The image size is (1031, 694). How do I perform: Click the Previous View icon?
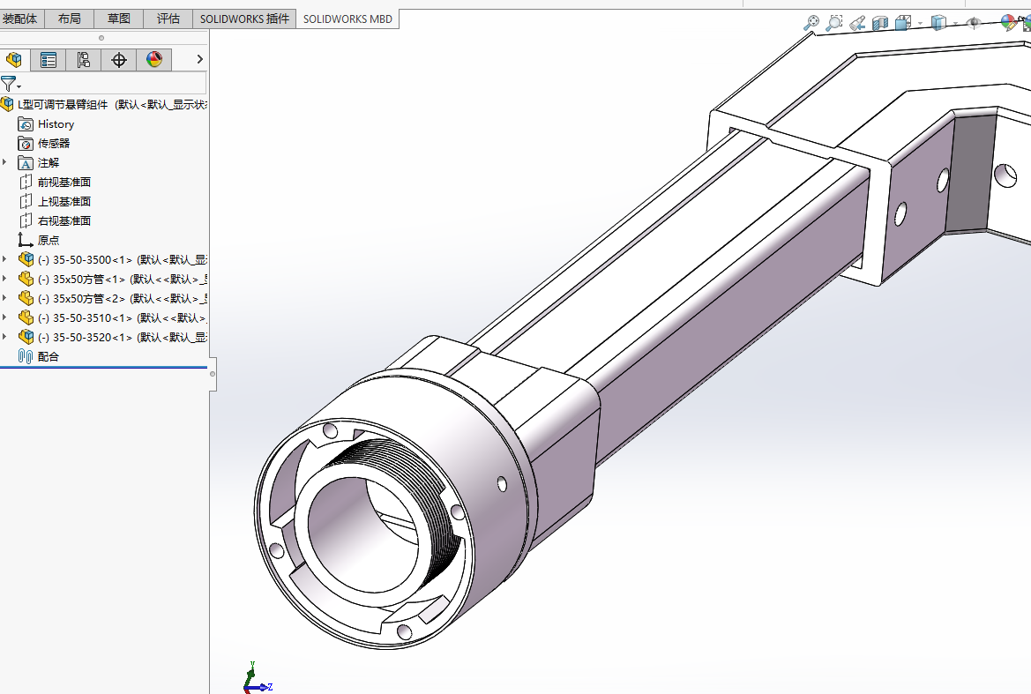(x=856, y=24)
